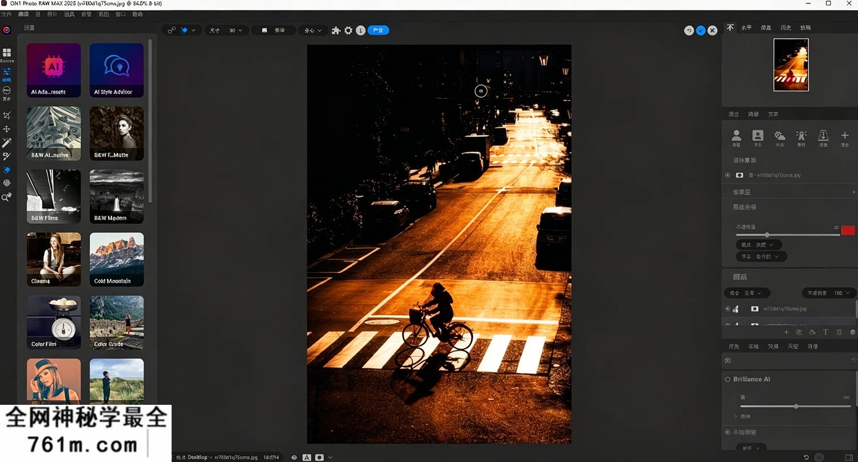Open the Sky tab in the edit panel
This screenshot has width=858, height=462.
point(793,346)
